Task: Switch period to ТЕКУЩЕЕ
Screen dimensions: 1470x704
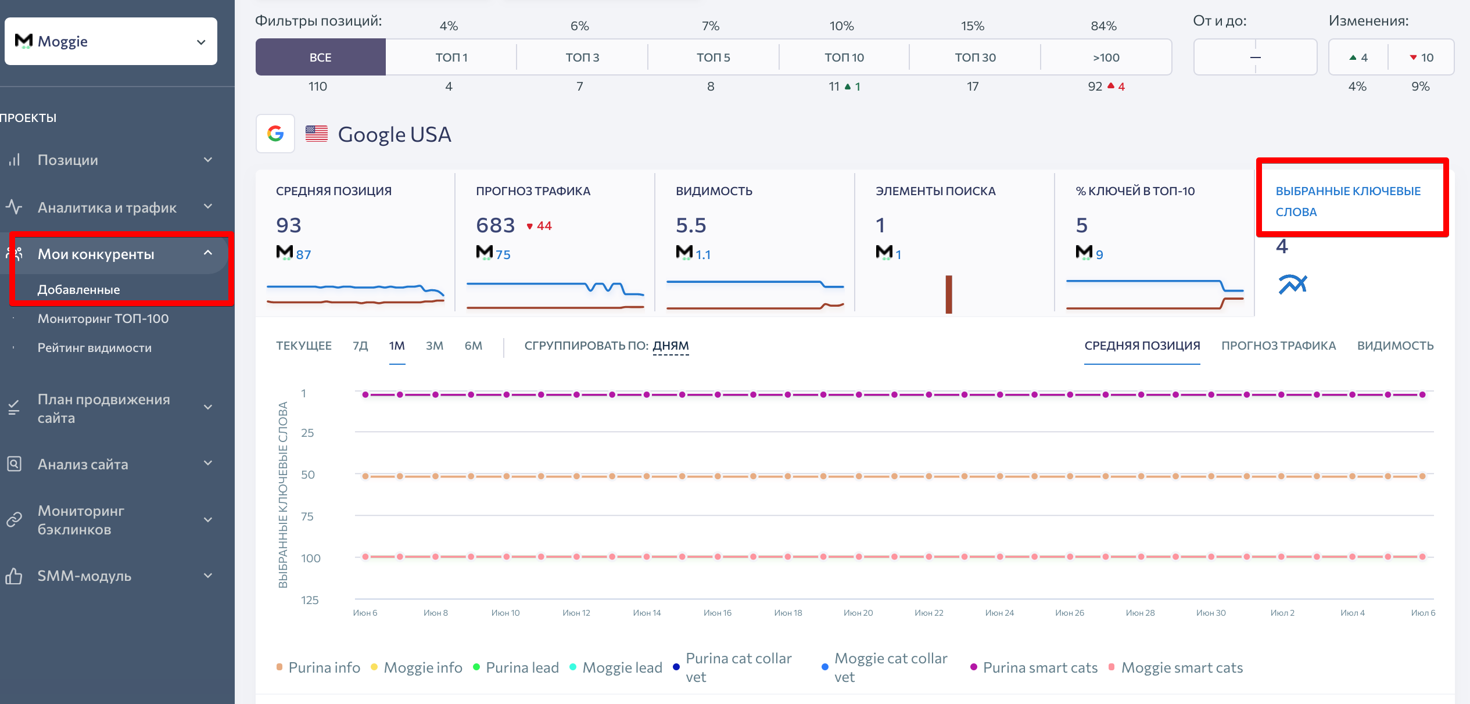Action: 303,346
